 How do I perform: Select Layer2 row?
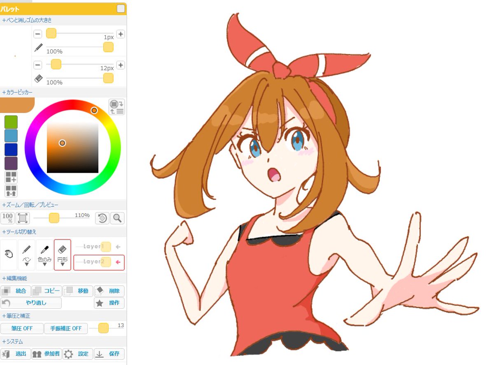click(99, 262)
